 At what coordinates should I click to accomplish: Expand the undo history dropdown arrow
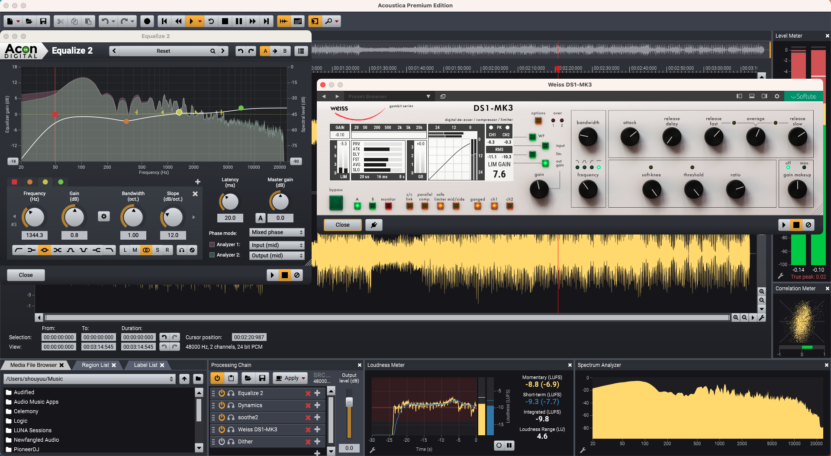(x=113, y=21)
